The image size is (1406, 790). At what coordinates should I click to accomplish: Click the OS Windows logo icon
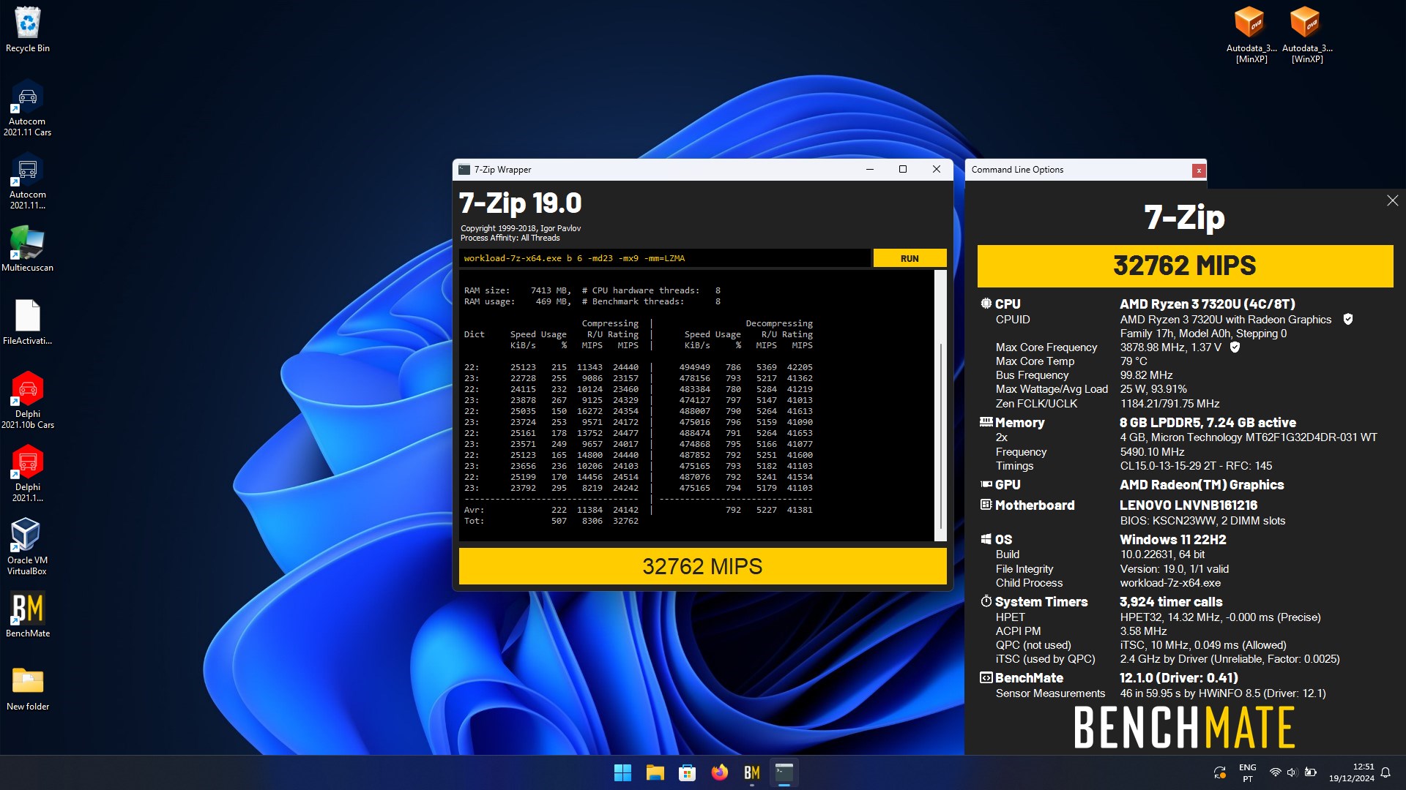pyautogui.click(x=986, y=539)
